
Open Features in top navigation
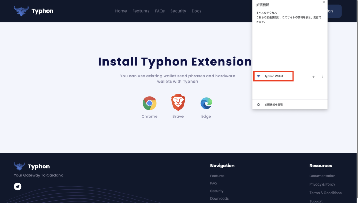[x=141, y=11]
